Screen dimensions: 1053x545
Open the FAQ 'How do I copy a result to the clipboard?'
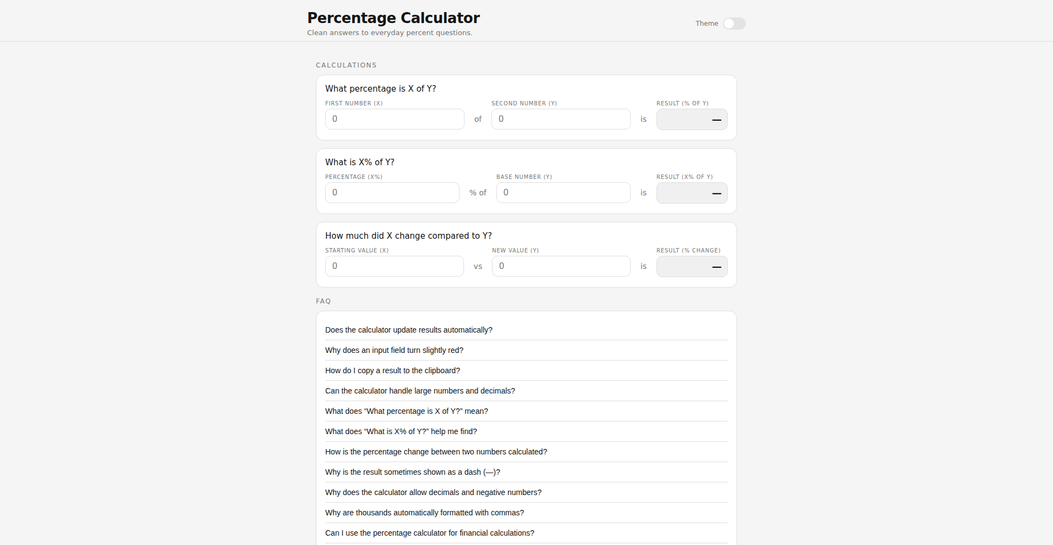coord(393,370)
